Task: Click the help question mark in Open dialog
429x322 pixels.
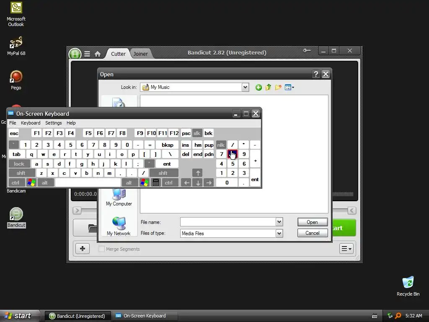Action: click(x=316, y=74)
